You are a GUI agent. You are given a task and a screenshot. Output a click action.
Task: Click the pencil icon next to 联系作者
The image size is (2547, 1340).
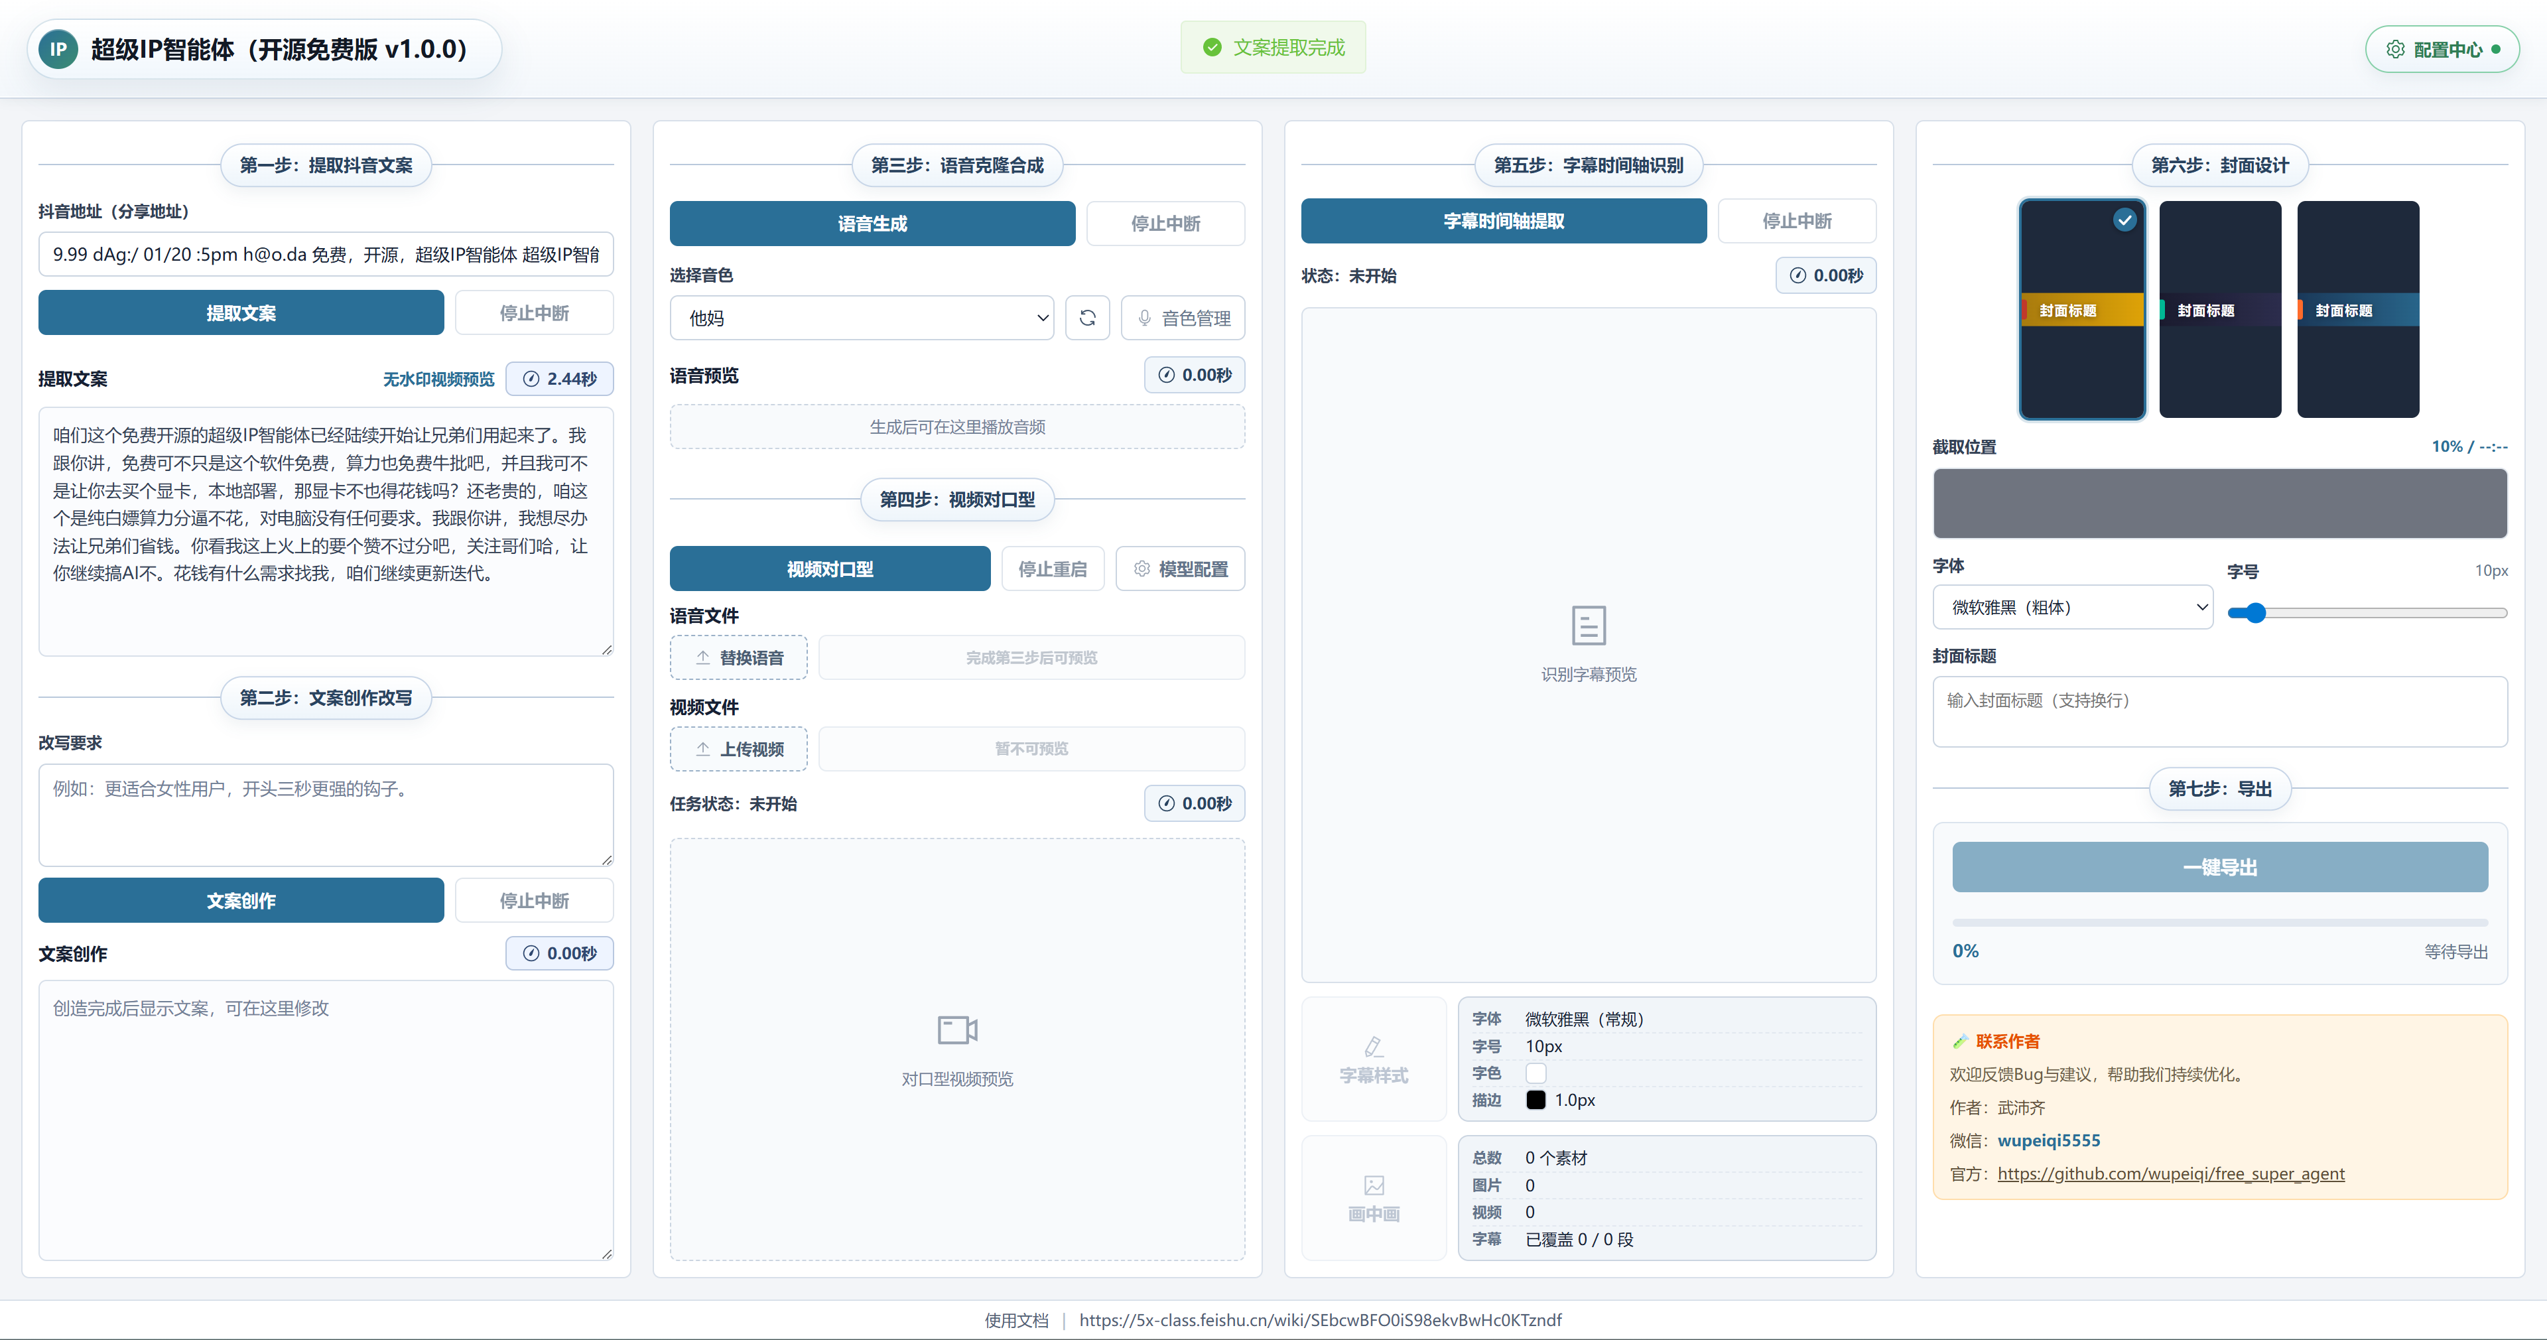point(1960,1041)
